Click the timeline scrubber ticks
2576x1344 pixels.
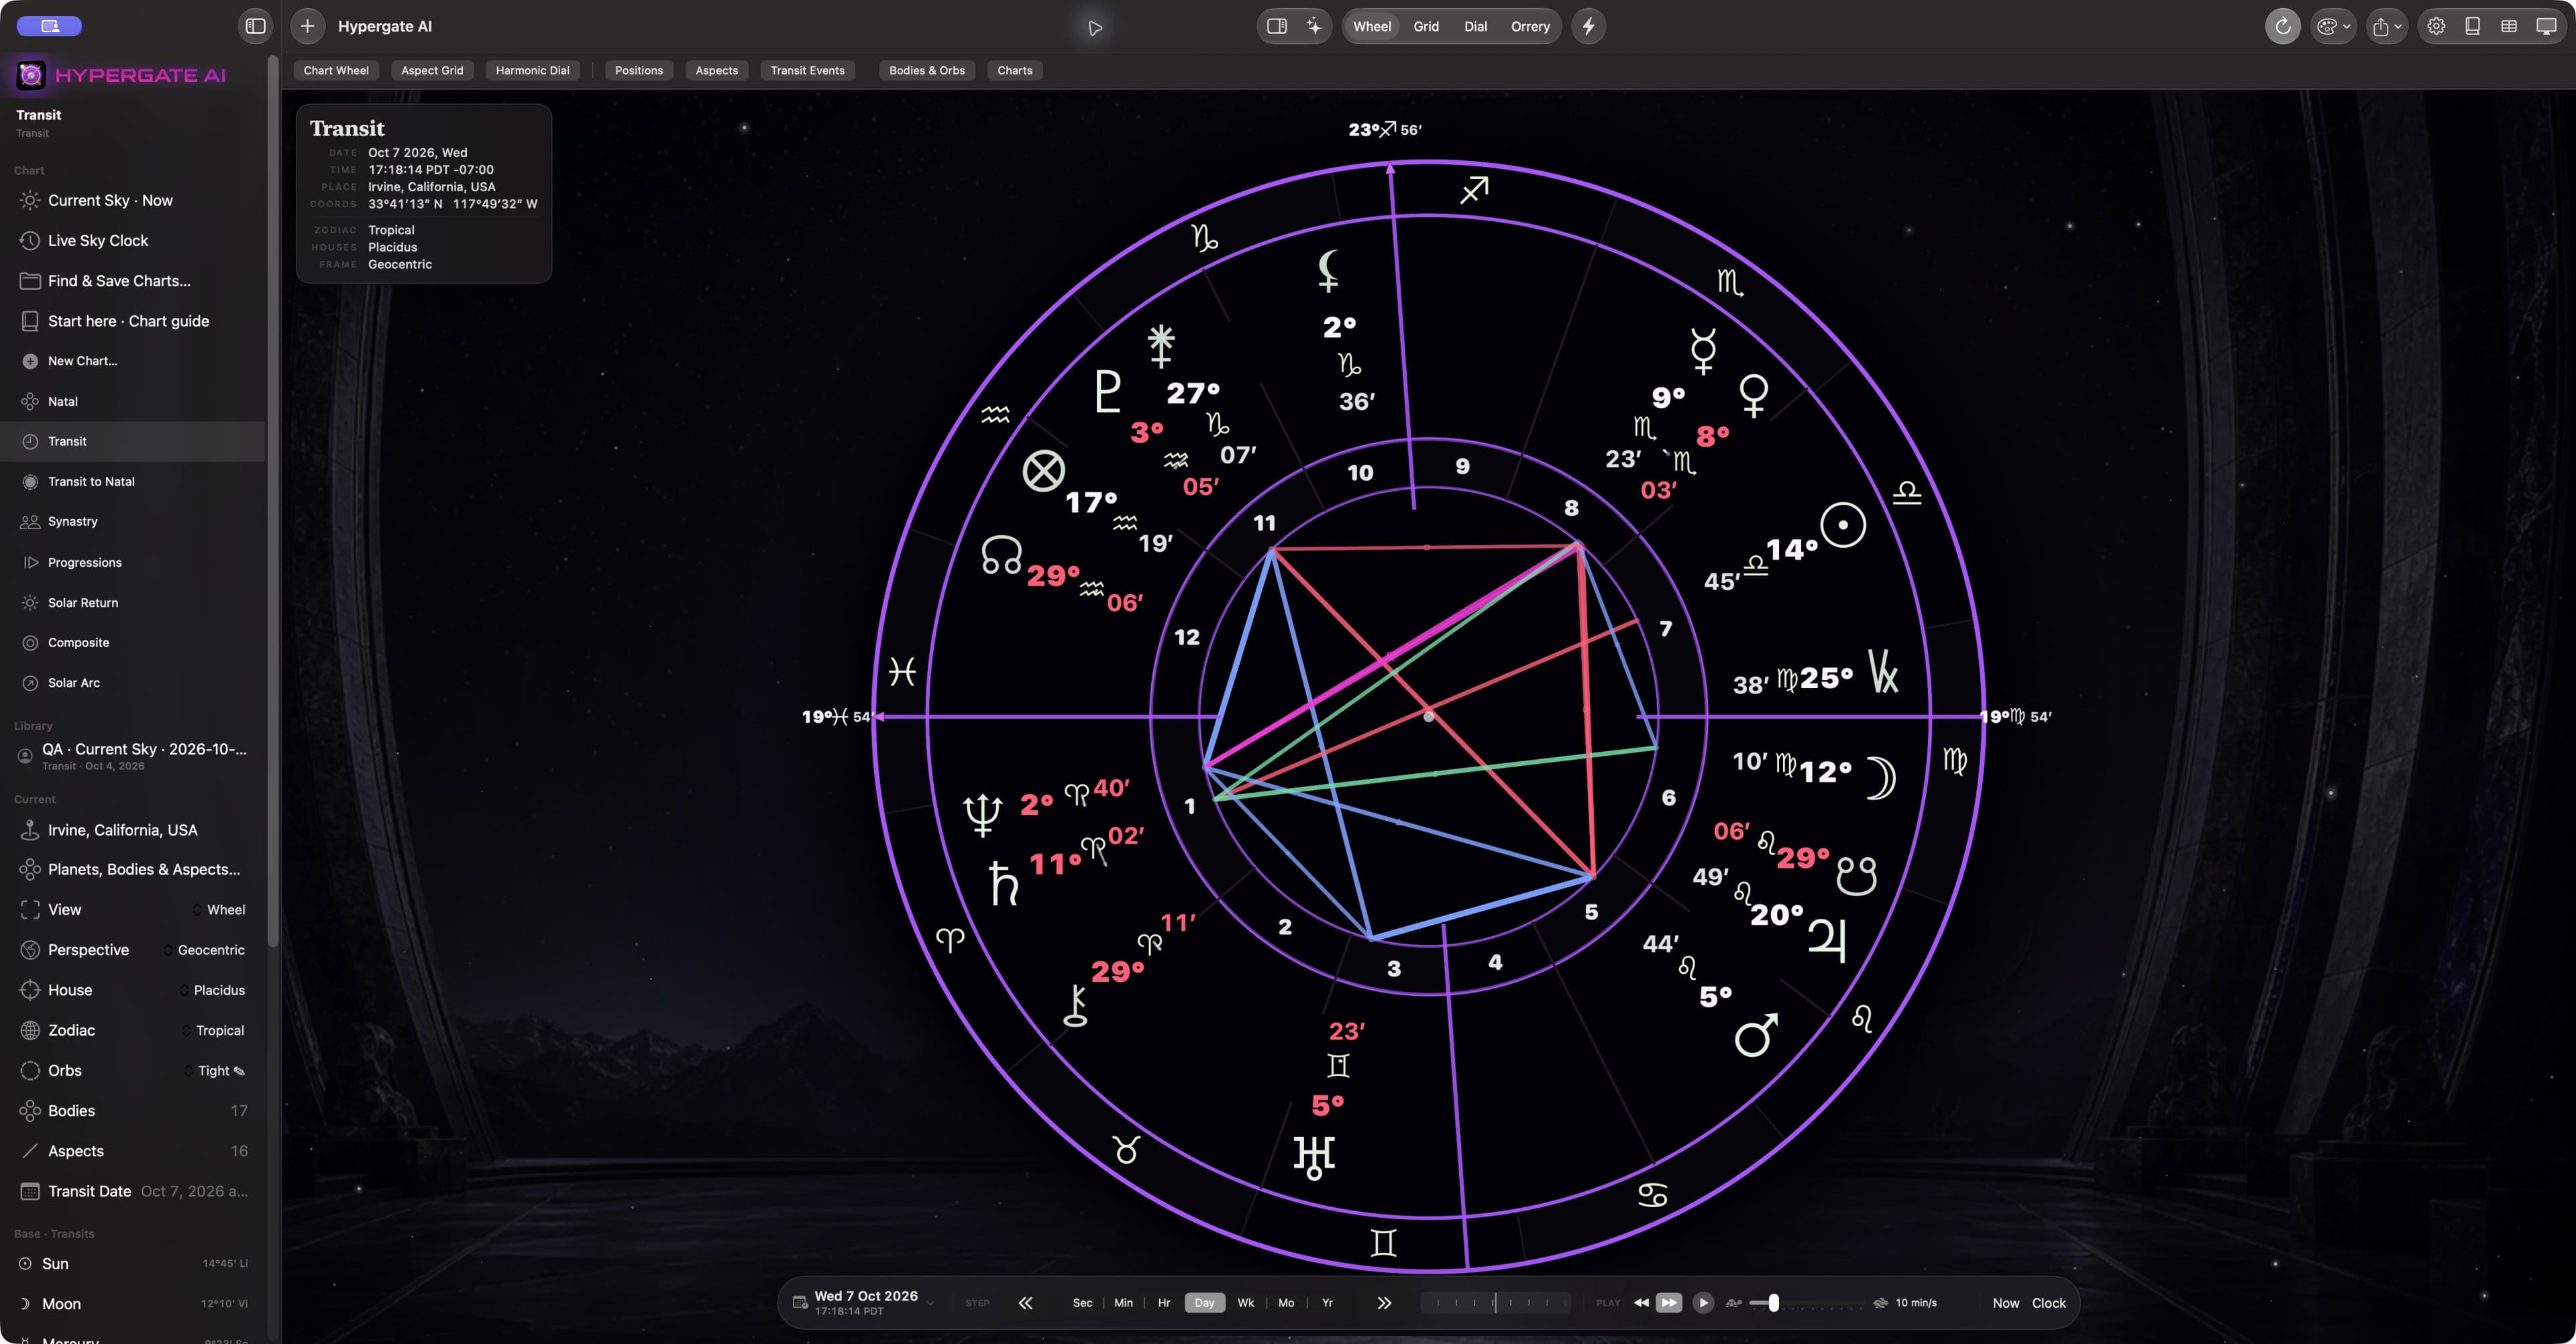(1495, 1302)
